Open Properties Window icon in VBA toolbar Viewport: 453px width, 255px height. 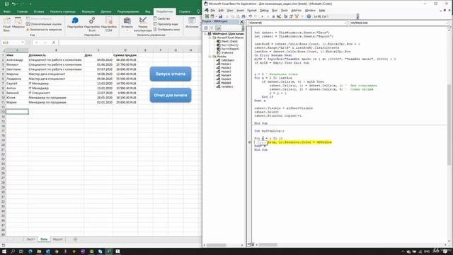tap(291, 16)
